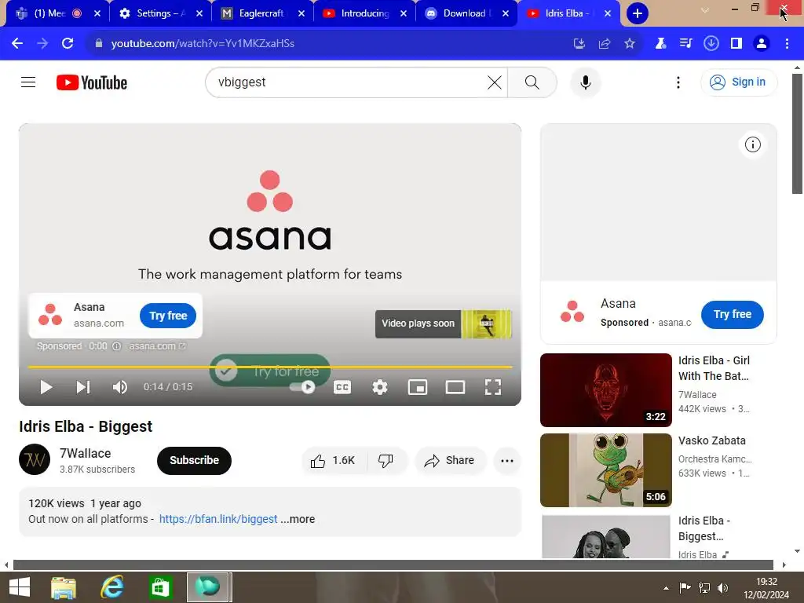Toggle closed captions in player
Screen dimensions: 804x603
[342, 387]
